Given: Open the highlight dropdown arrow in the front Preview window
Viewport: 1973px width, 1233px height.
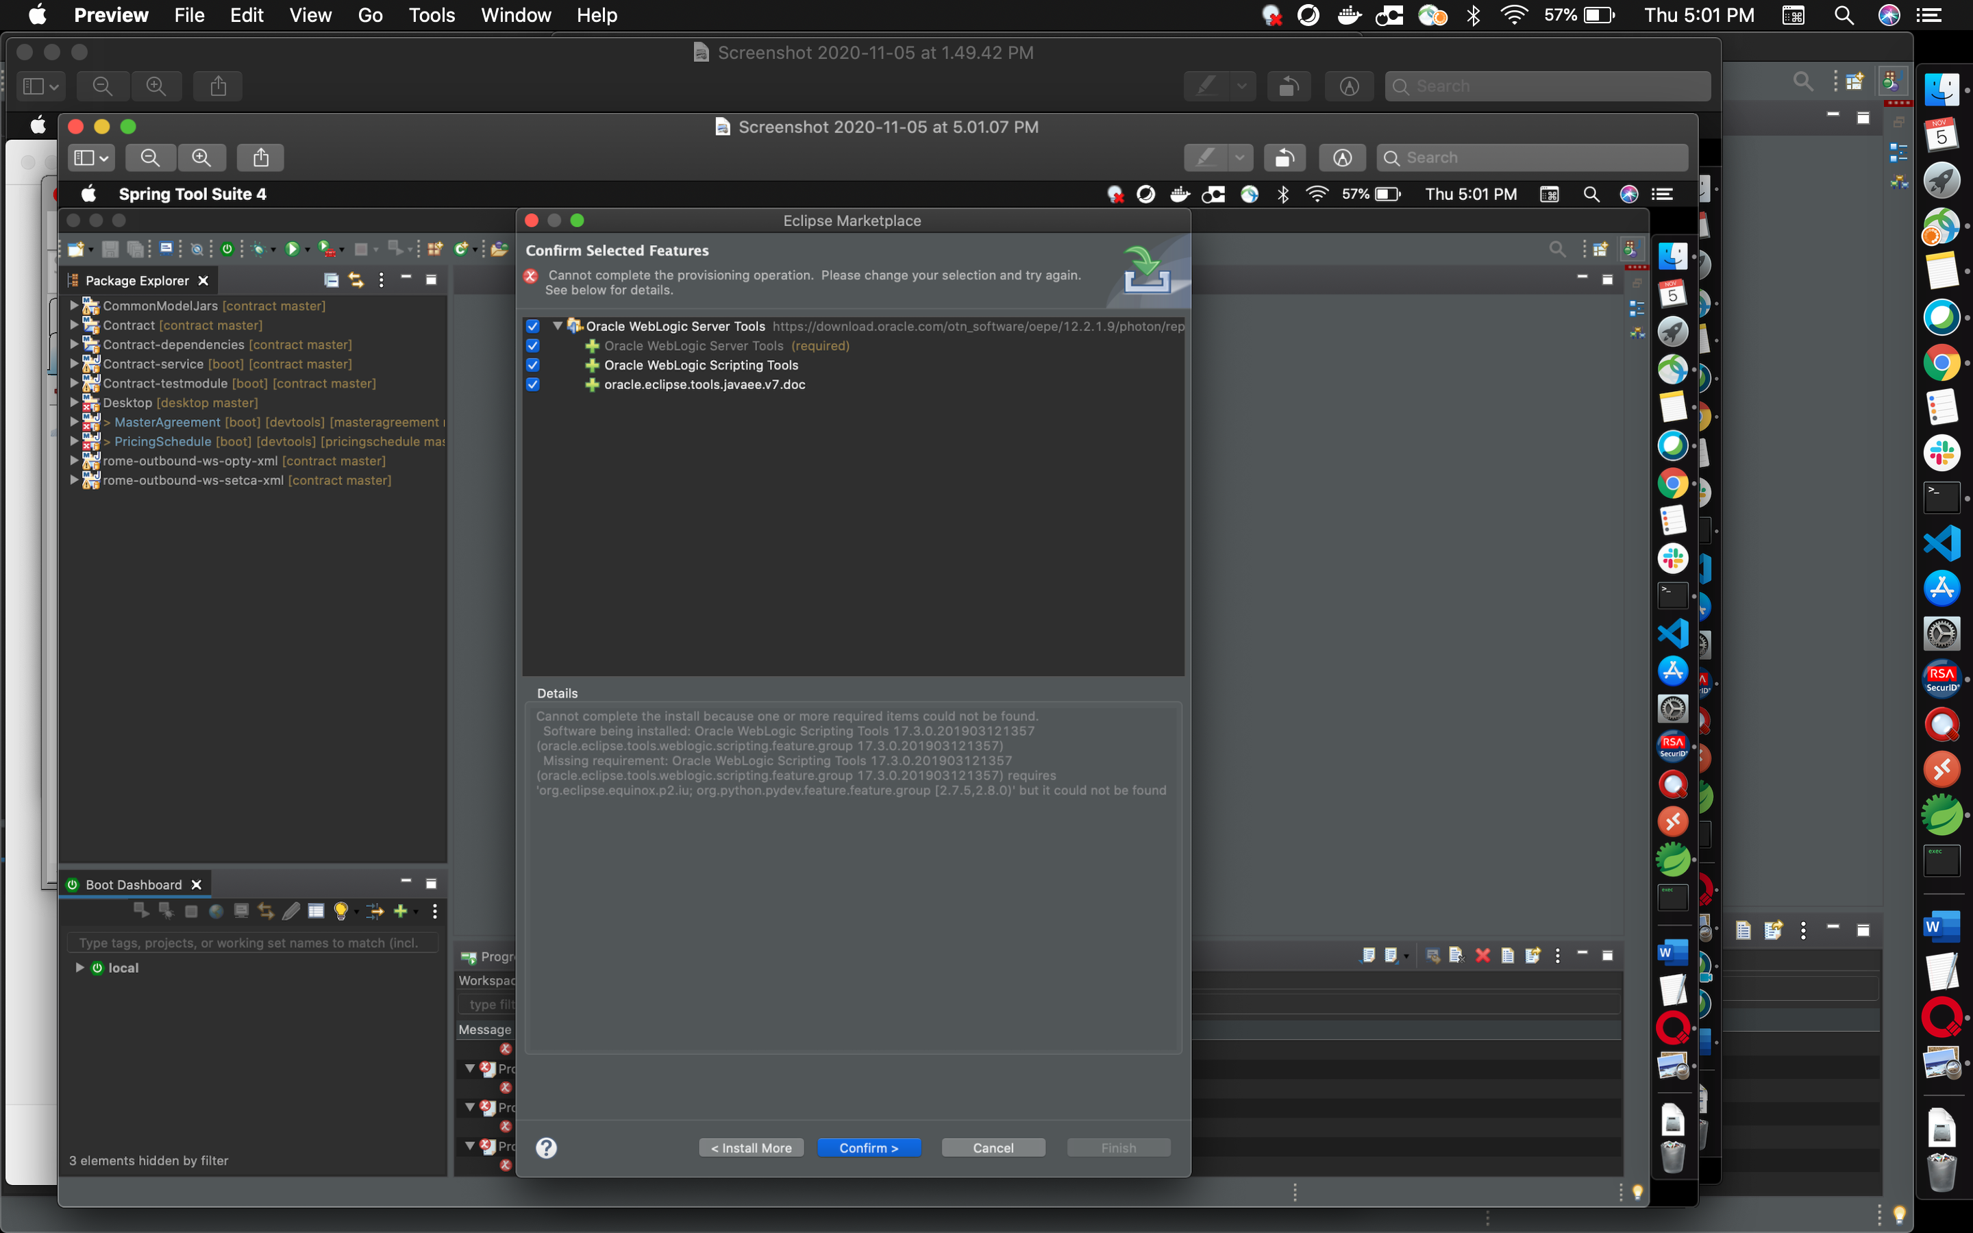Looking at the screenshot, I should pos(1239,158).
